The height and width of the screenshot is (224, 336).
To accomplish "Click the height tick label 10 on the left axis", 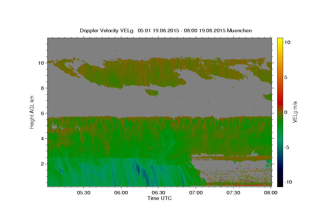I will 41,63.
